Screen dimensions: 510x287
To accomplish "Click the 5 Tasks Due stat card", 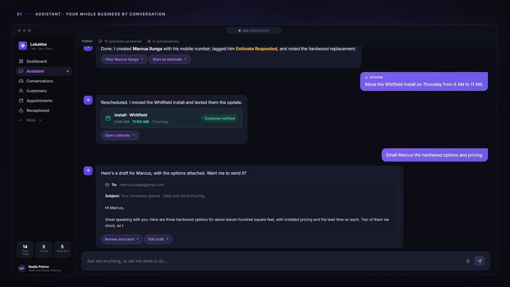I will pos(62,250).
